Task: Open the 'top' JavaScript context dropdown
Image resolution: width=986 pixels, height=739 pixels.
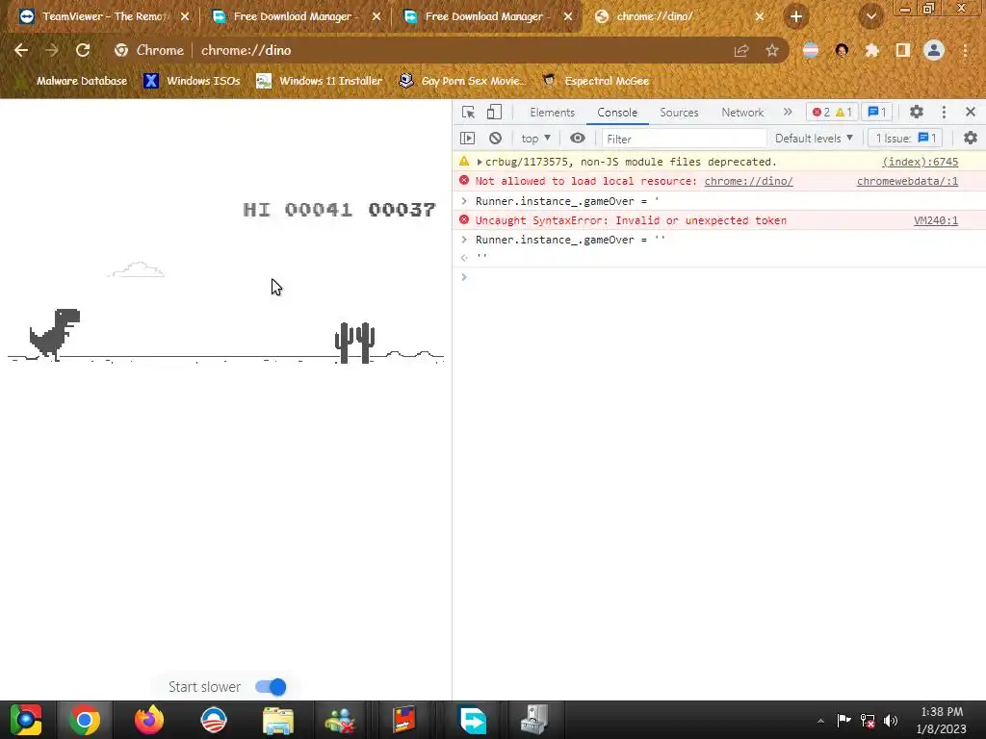Action: pos(535,139)
